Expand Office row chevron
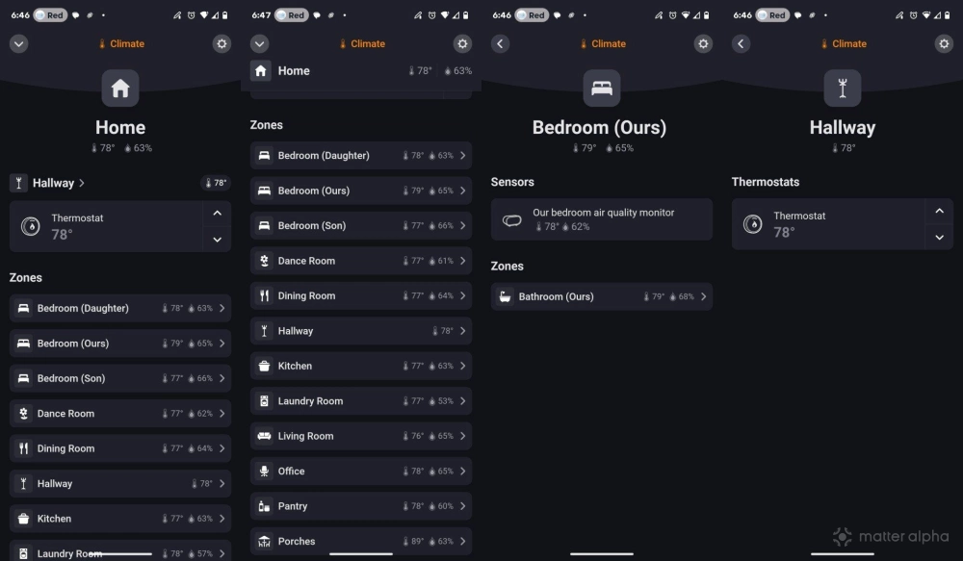 point(462,471)
